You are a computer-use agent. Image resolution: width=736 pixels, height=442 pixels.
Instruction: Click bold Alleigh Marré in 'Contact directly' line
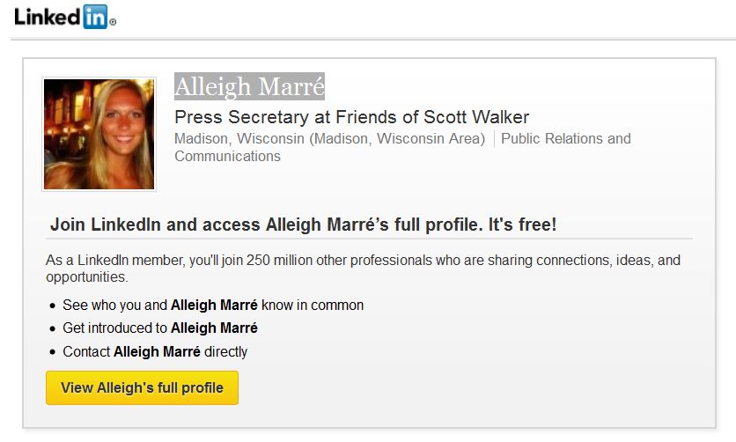pos(157,351)
